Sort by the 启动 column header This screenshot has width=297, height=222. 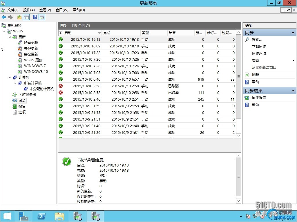tap(82, 33)
